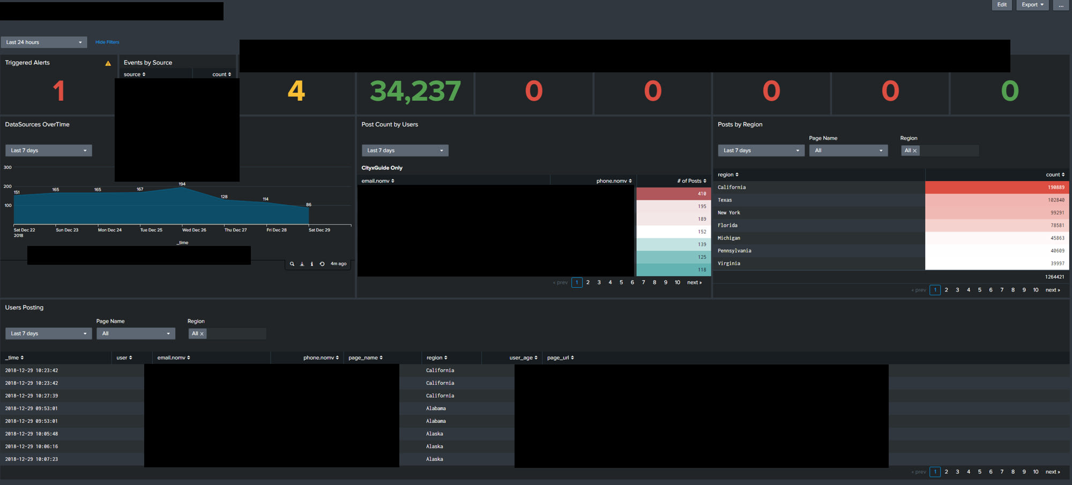Go to page 3 of Posts by Region

pyautogui.click(x=957, y=290)
